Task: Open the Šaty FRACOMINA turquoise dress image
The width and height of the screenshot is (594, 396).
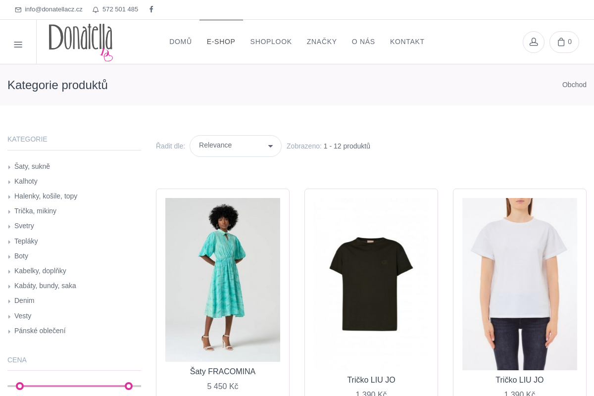Action: (x=223, y=280)
